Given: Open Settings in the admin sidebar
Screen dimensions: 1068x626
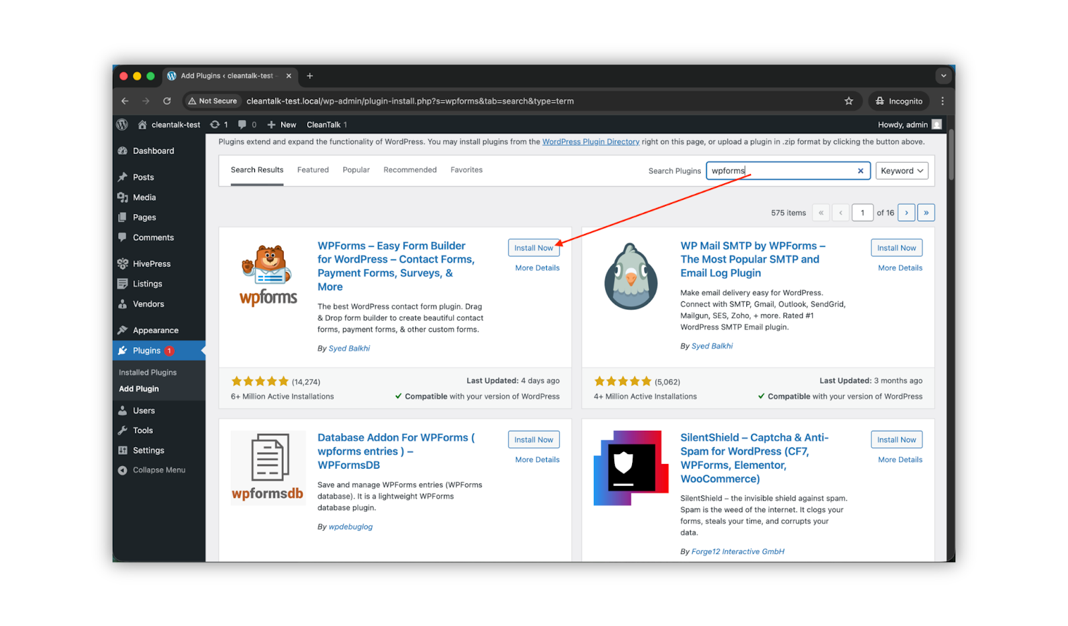Looking at the screenshot, I should point(148,451).
